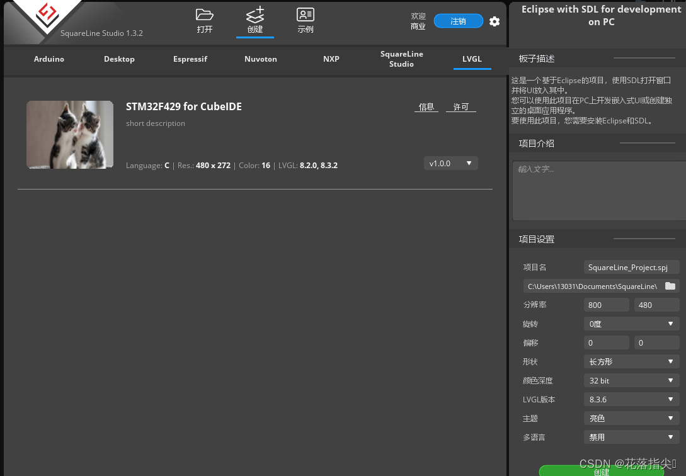686x476 pixels.
Task: Open the 旋转 rotation dropdown
Action: click(631, 324)
